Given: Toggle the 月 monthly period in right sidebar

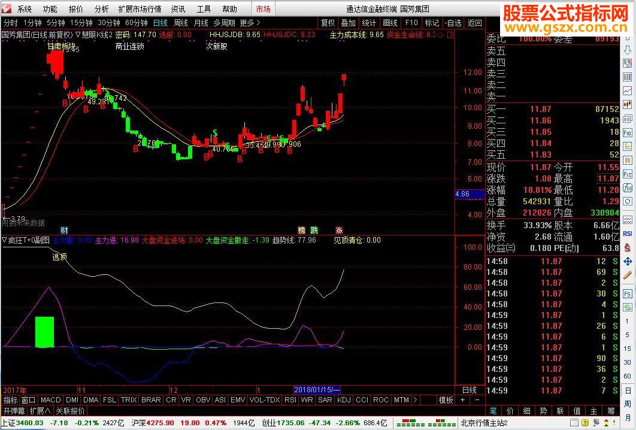Looking at the screenshot, I should [628, 418].
